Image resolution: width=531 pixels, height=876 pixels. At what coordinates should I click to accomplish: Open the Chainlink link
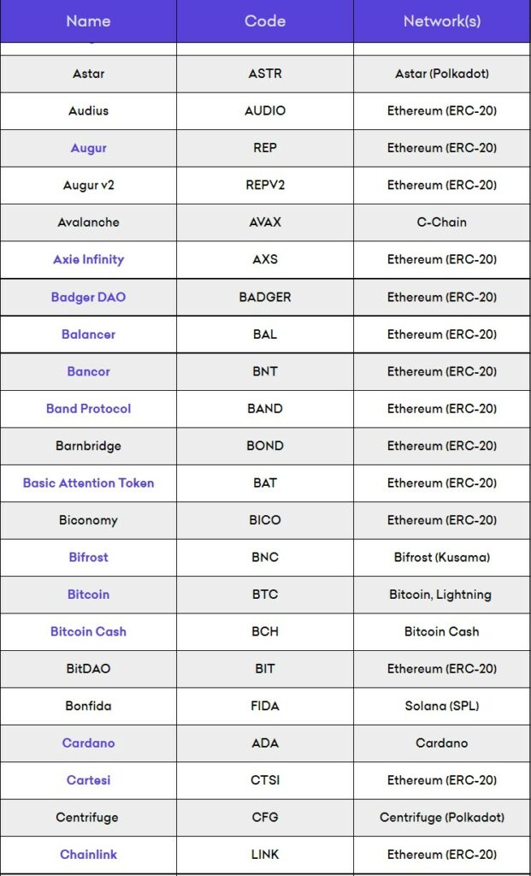88,855
